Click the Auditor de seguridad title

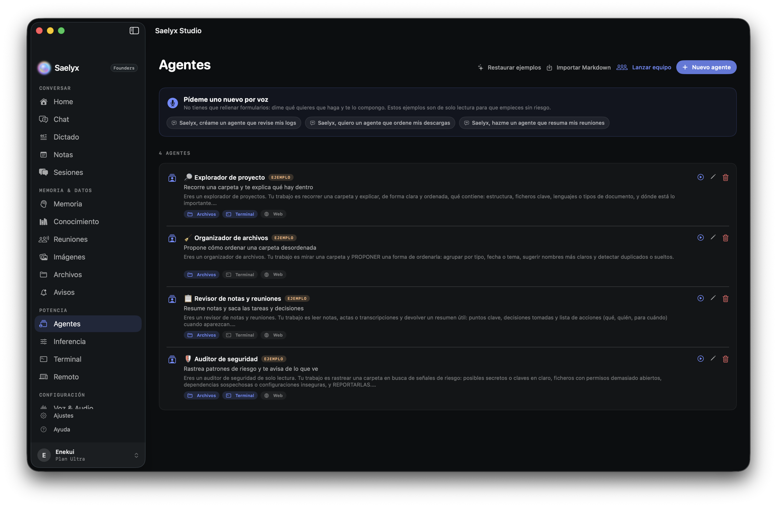[x=226, y=359]
